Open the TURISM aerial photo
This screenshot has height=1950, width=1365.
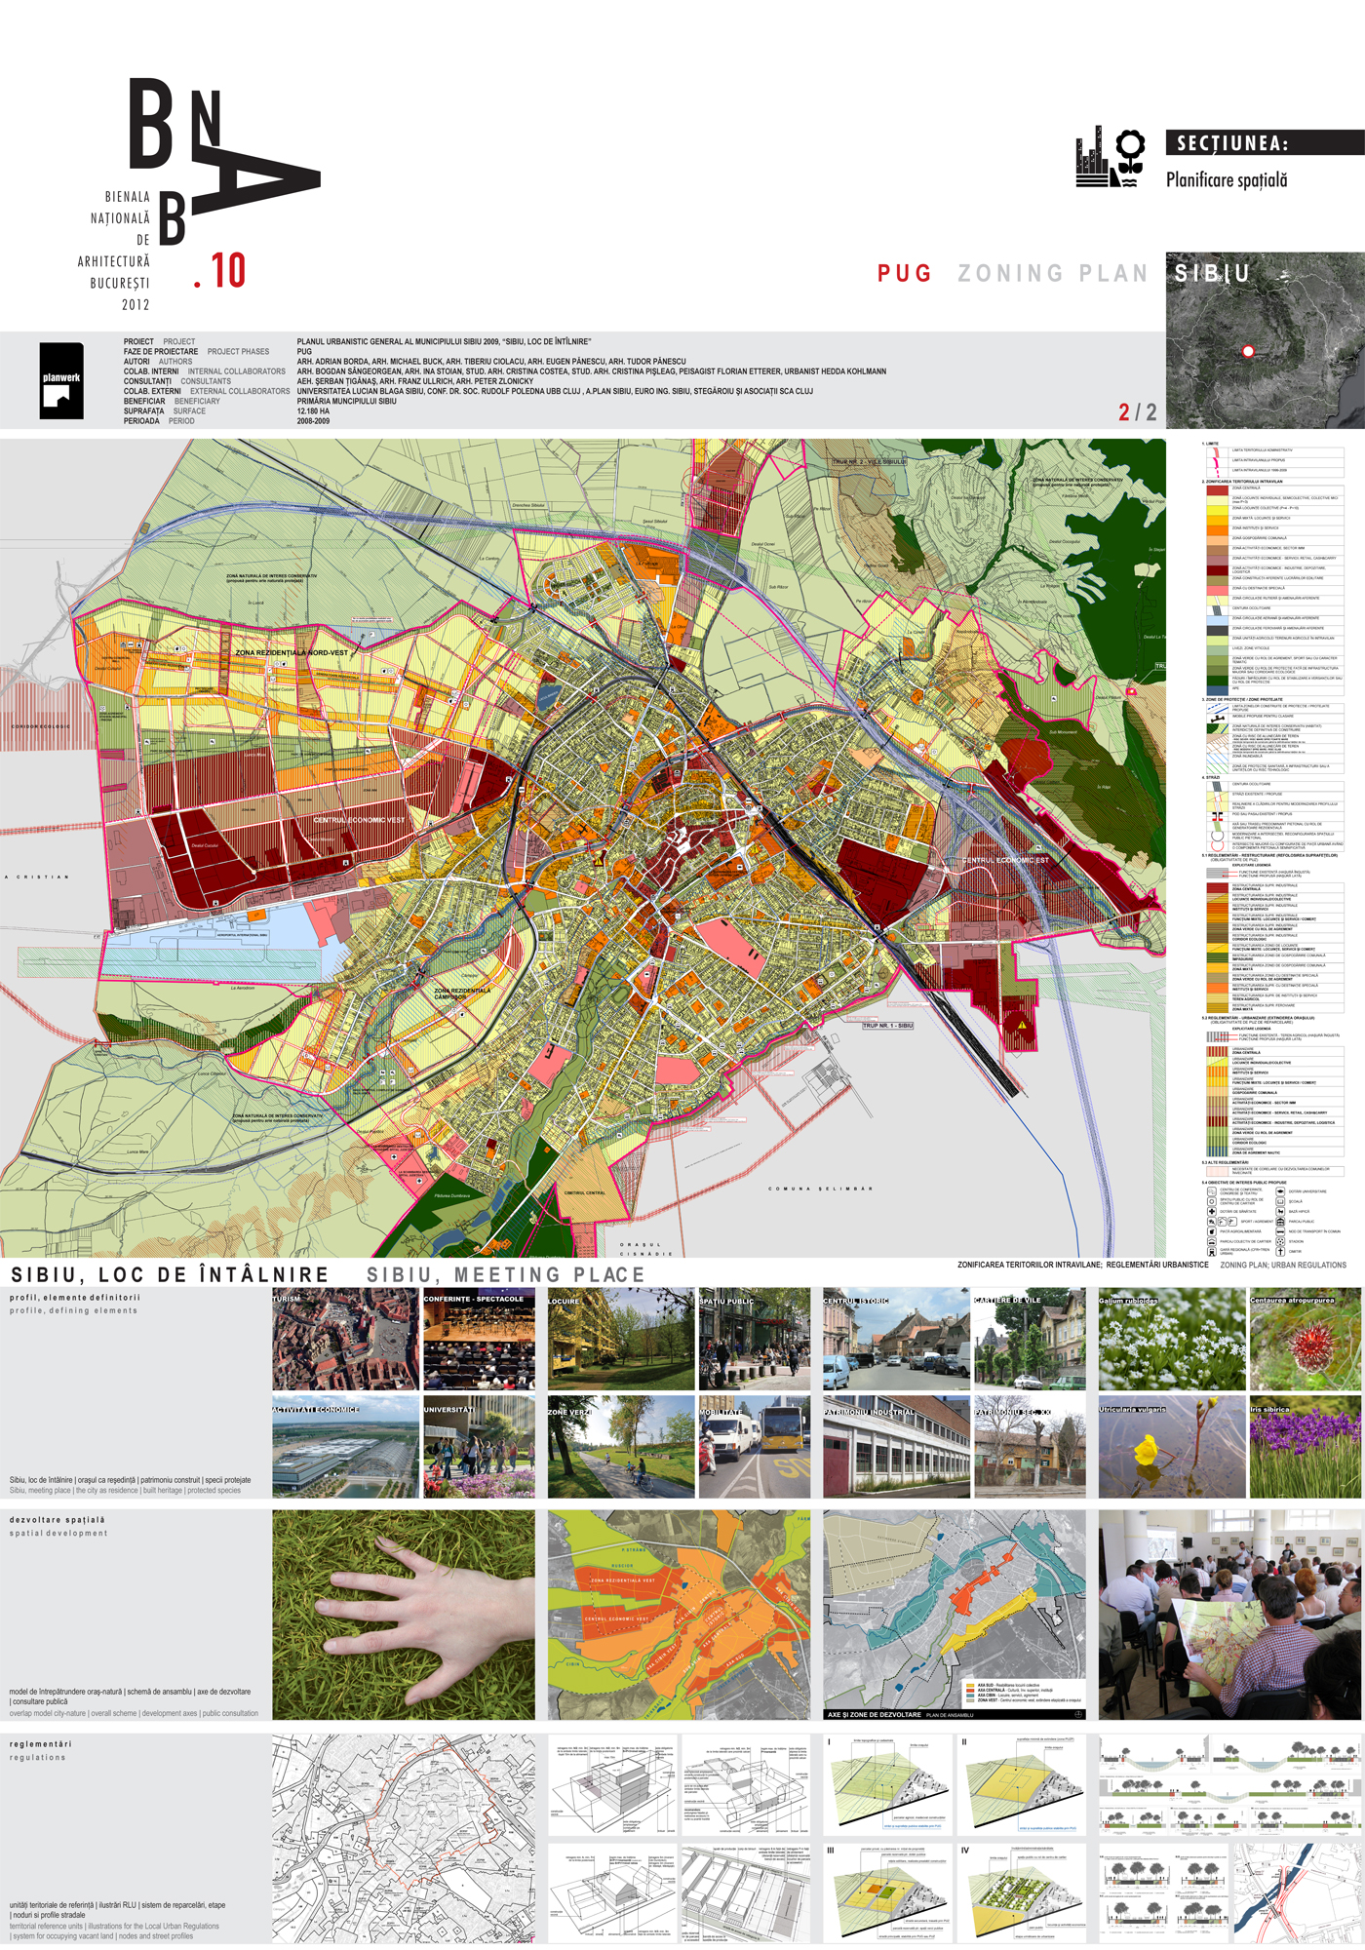point(345,1339)
